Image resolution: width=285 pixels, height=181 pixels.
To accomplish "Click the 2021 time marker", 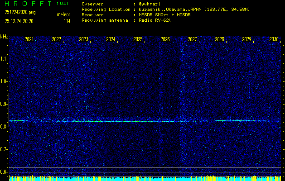I will coord(29,40).
